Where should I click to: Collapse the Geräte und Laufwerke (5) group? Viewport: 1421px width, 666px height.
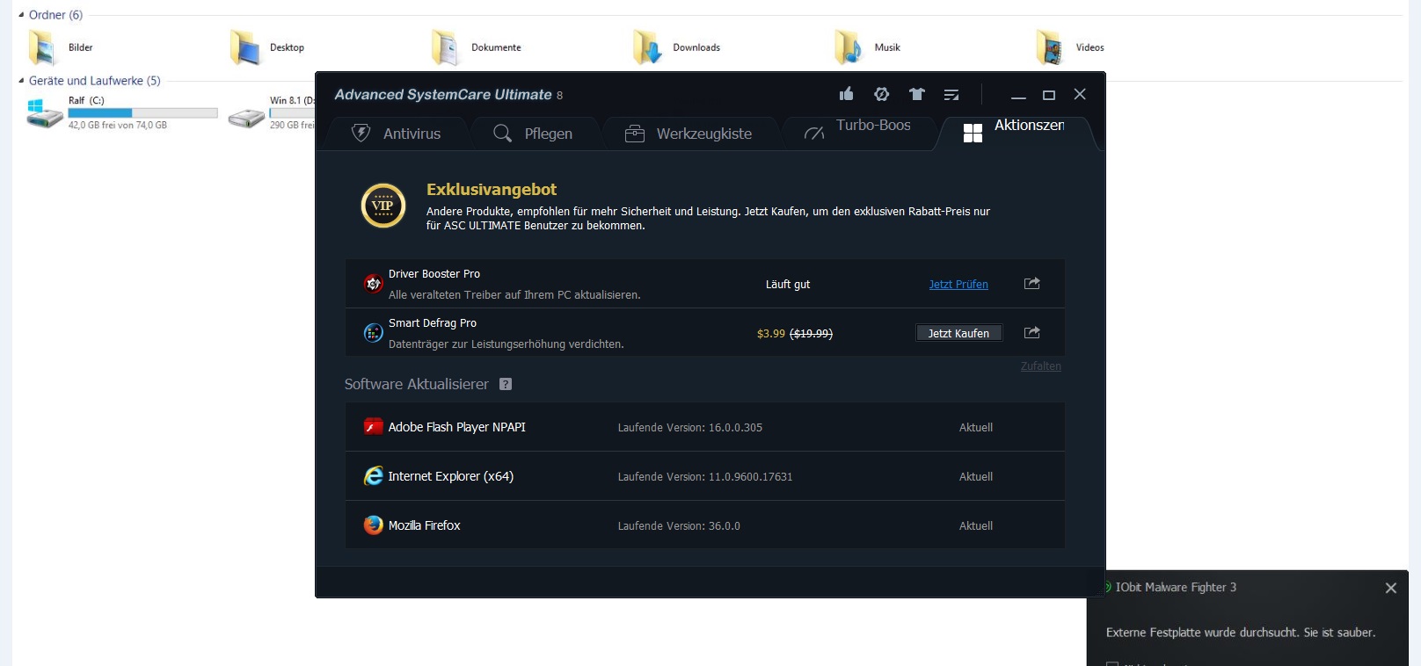[21, 81]
